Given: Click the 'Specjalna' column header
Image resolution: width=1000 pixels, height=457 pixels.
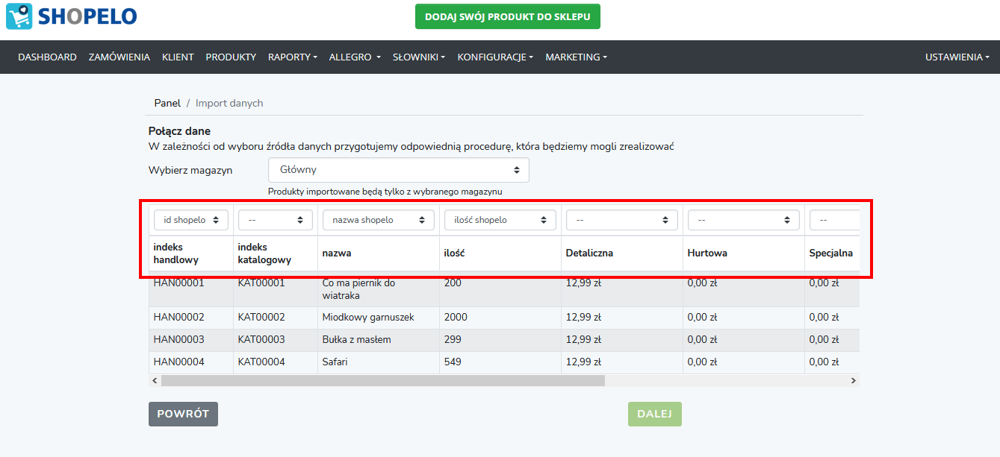Looking at the screenshot, I should tap(831, 253).
